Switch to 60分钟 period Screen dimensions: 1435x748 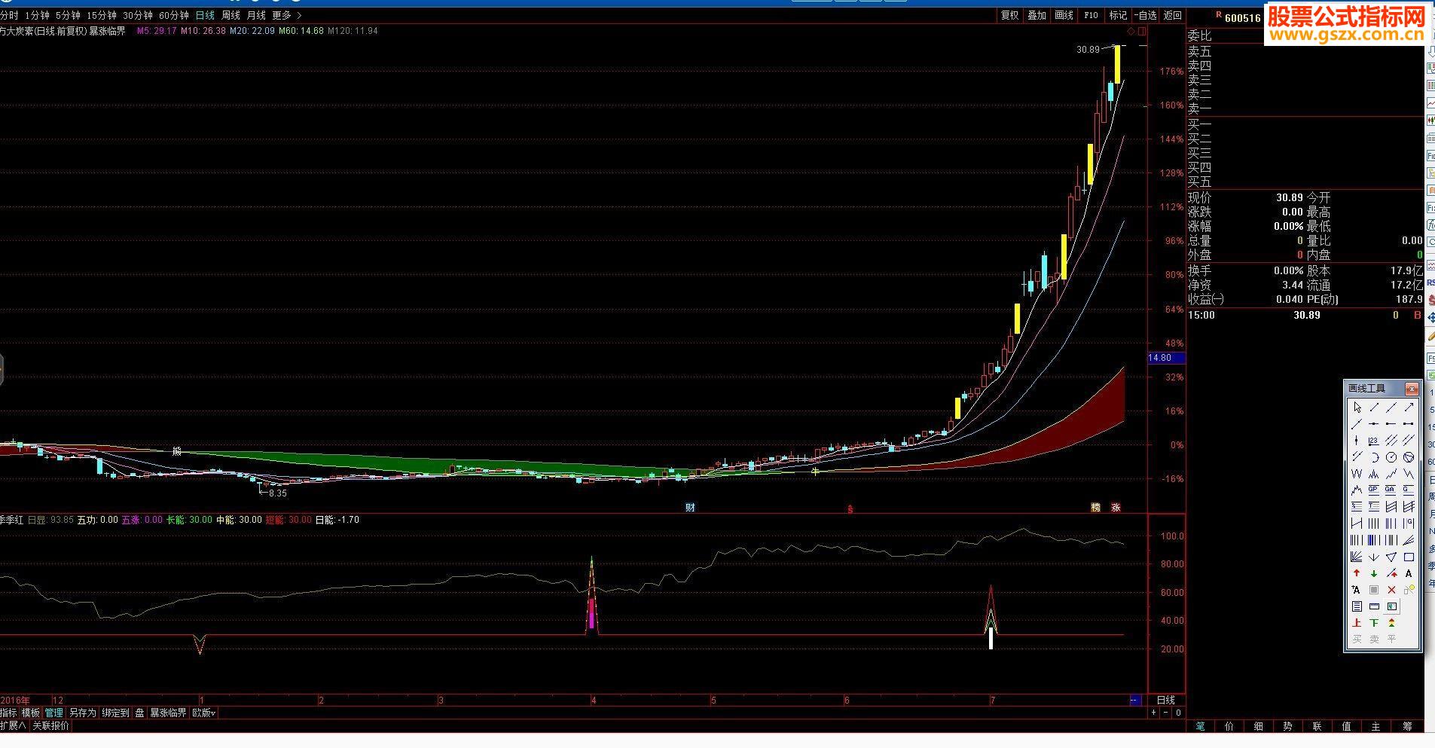coord(174,15)
